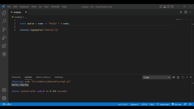Click the '[Running]' output text
The width and height of the screenshot is (194, 109).
click(18, 81)
